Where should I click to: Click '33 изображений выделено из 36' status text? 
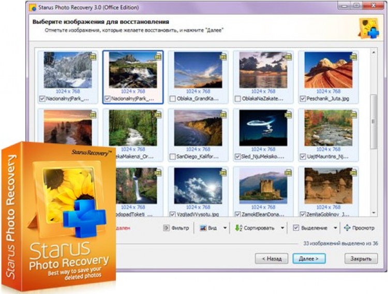[x=340, y=243]
